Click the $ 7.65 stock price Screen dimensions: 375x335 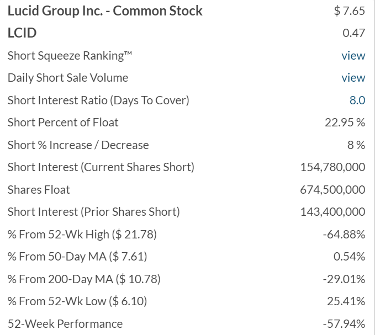[350, 10]
